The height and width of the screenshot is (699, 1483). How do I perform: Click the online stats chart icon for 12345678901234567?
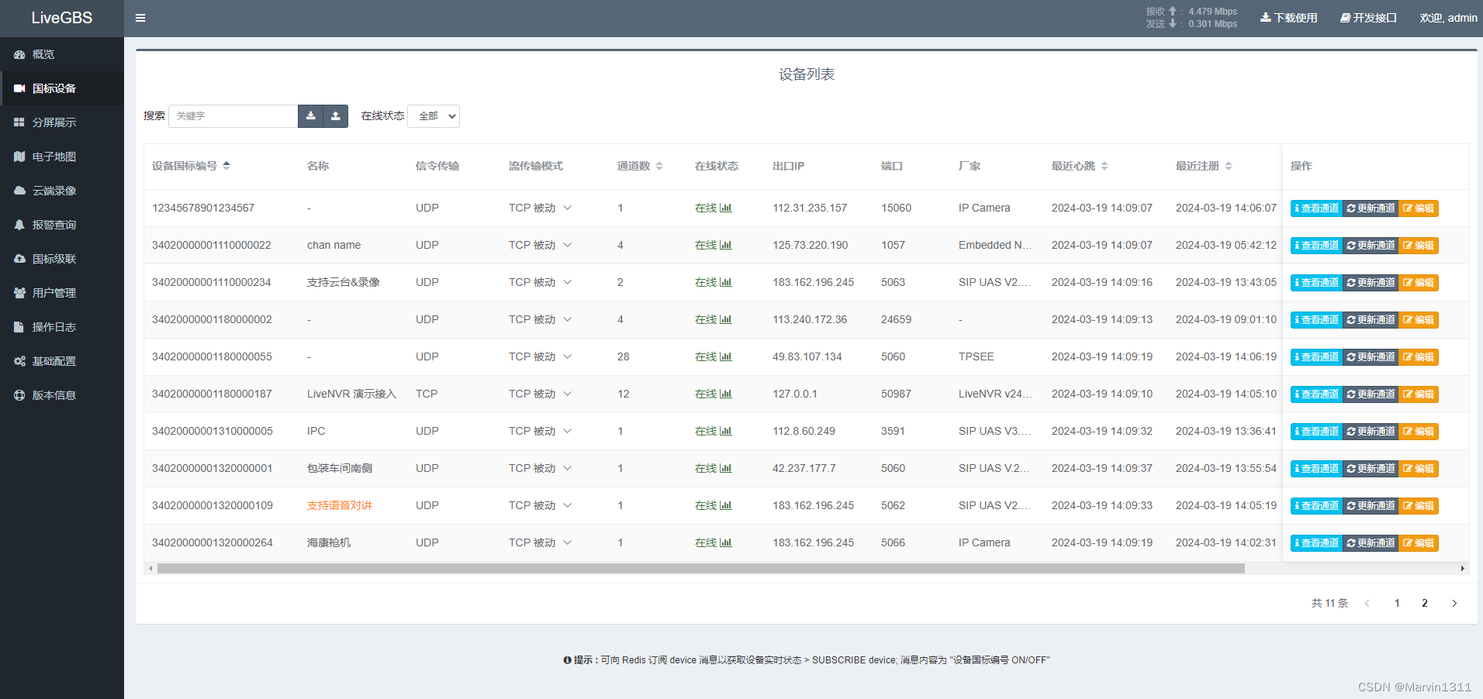(726, 208)
